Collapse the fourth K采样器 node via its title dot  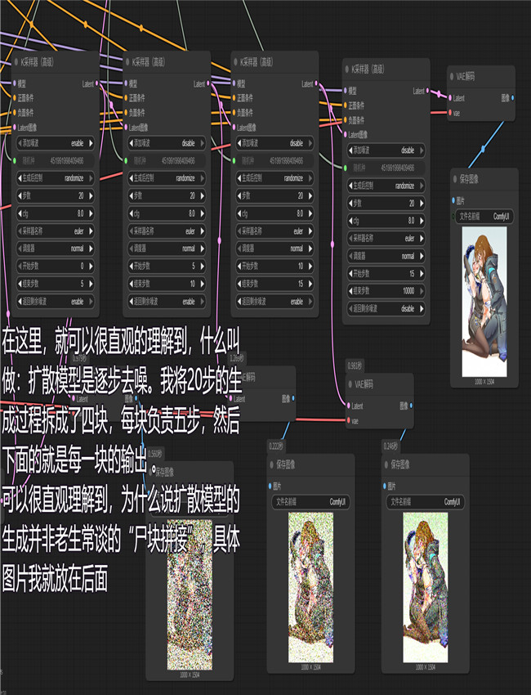point(346,70)
